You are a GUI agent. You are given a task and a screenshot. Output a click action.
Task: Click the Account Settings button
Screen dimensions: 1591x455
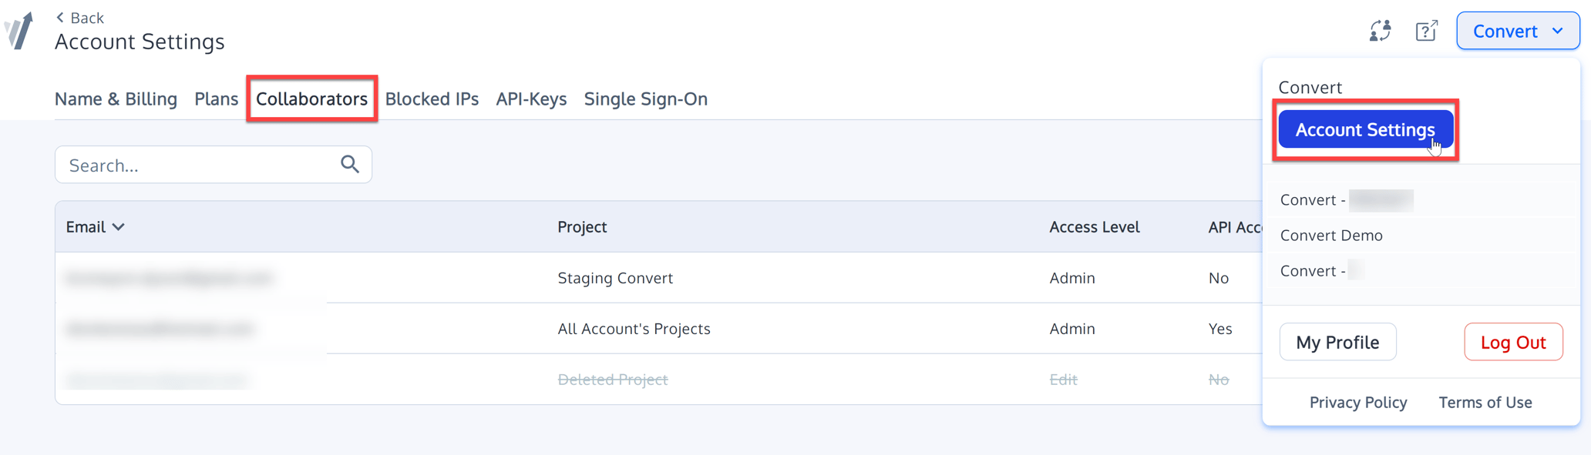(x=1364, y=129)
